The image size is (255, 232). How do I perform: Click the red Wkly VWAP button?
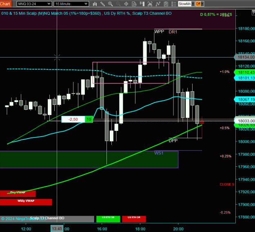(26, 202)
